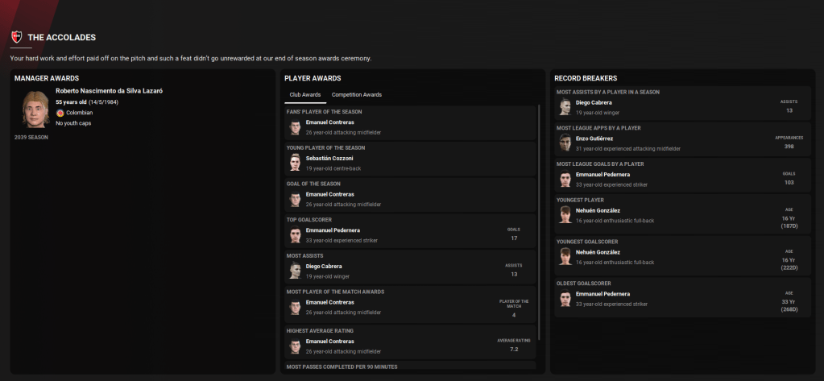The width and height of the screenshot is (824, 381).
Task: Click Goal of the Season winner's portrait
Action: point(295,199)
